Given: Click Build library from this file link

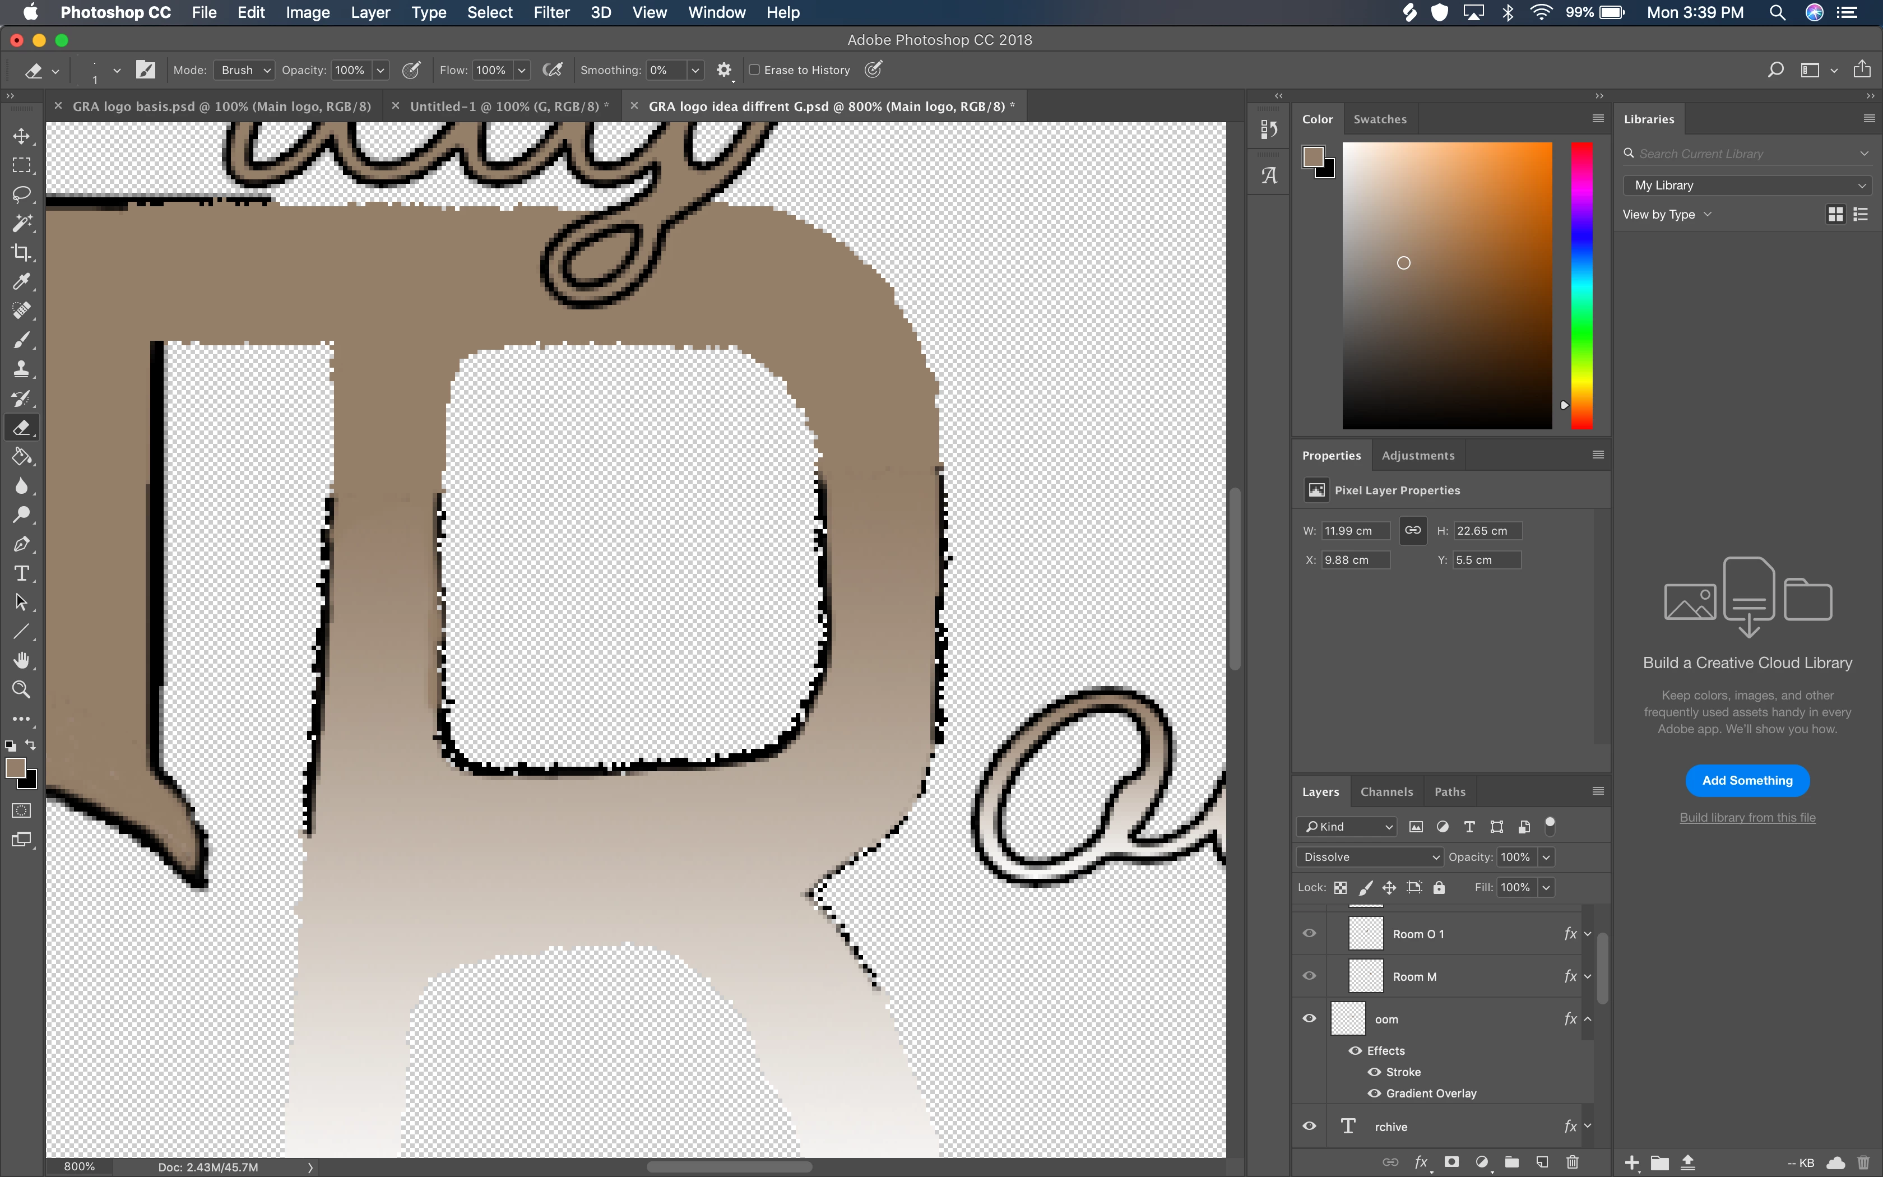Looking at the screenshot, I should 1747,817.
